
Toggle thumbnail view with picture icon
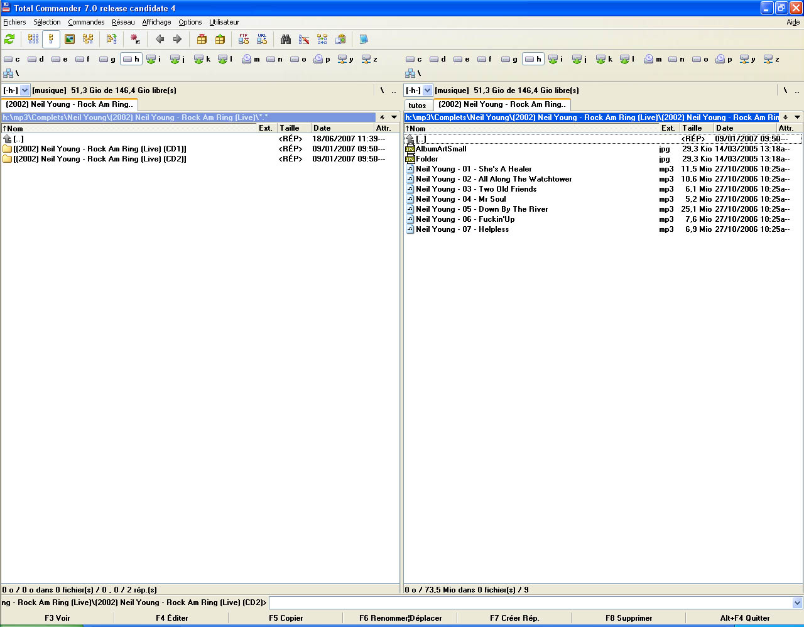(x=70, y=40)
